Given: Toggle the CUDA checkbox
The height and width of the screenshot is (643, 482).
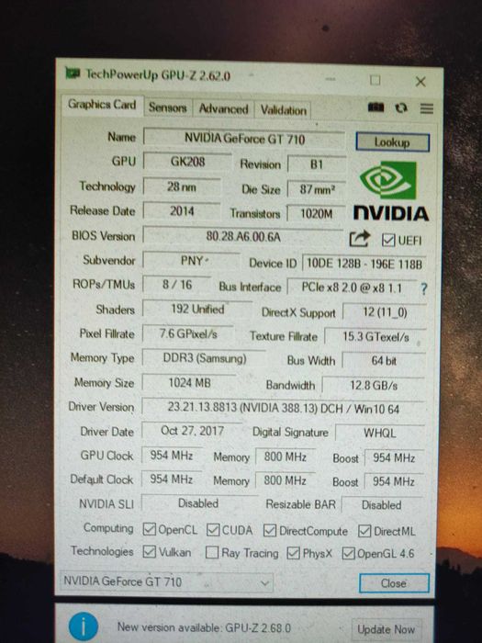Looking at the screenshot, I should [213, 530].
